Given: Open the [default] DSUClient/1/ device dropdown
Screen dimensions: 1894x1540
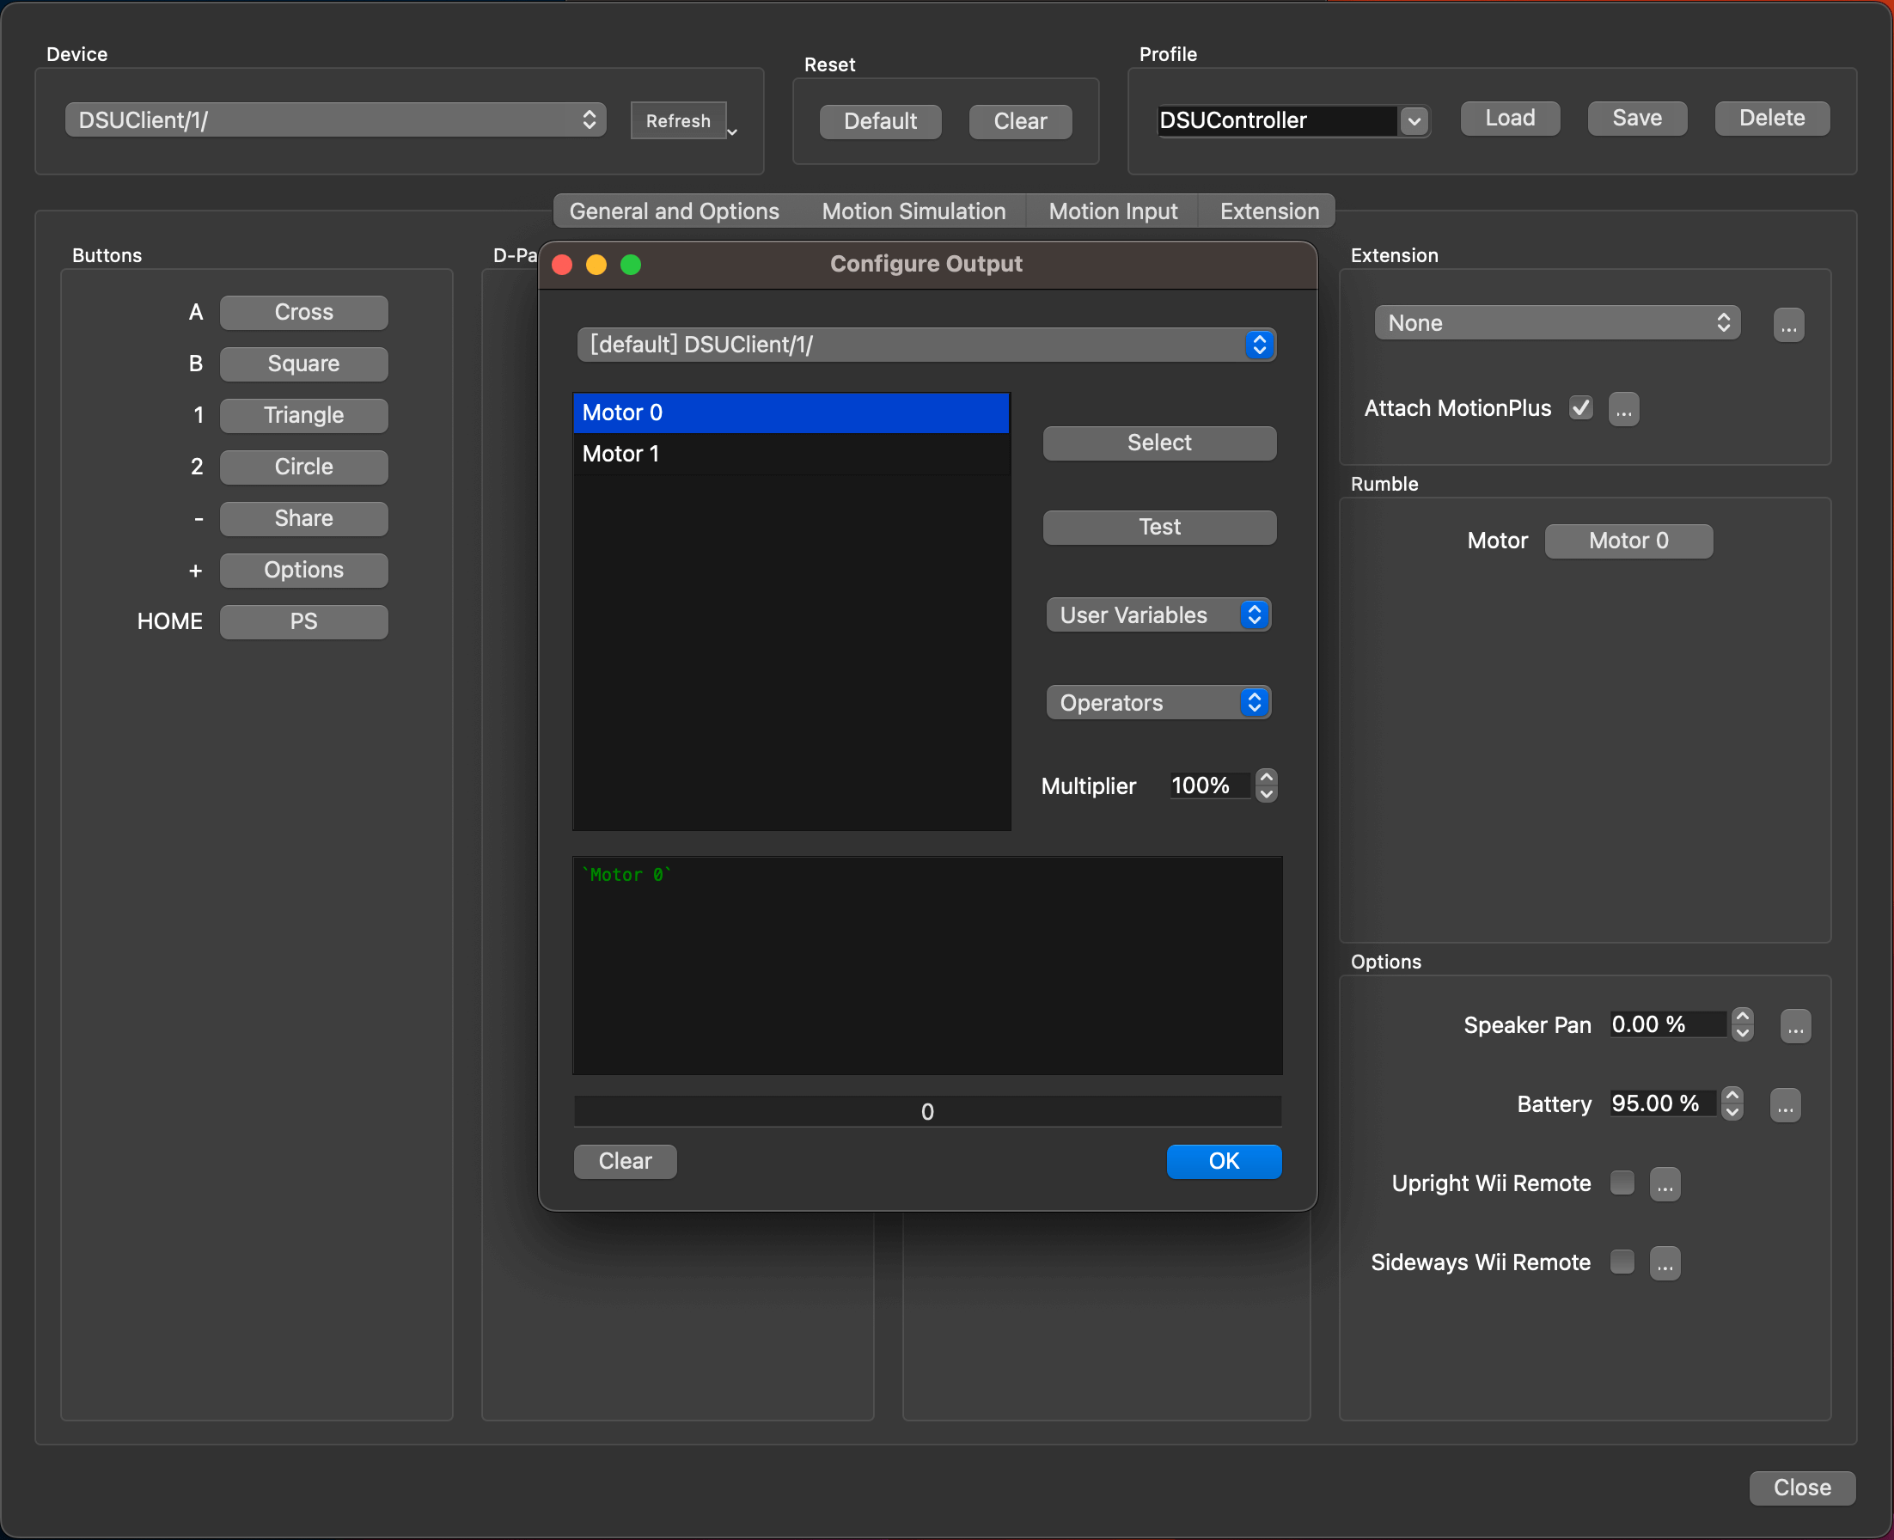Looking at the screenshot, I should click(x=926, y=345).
